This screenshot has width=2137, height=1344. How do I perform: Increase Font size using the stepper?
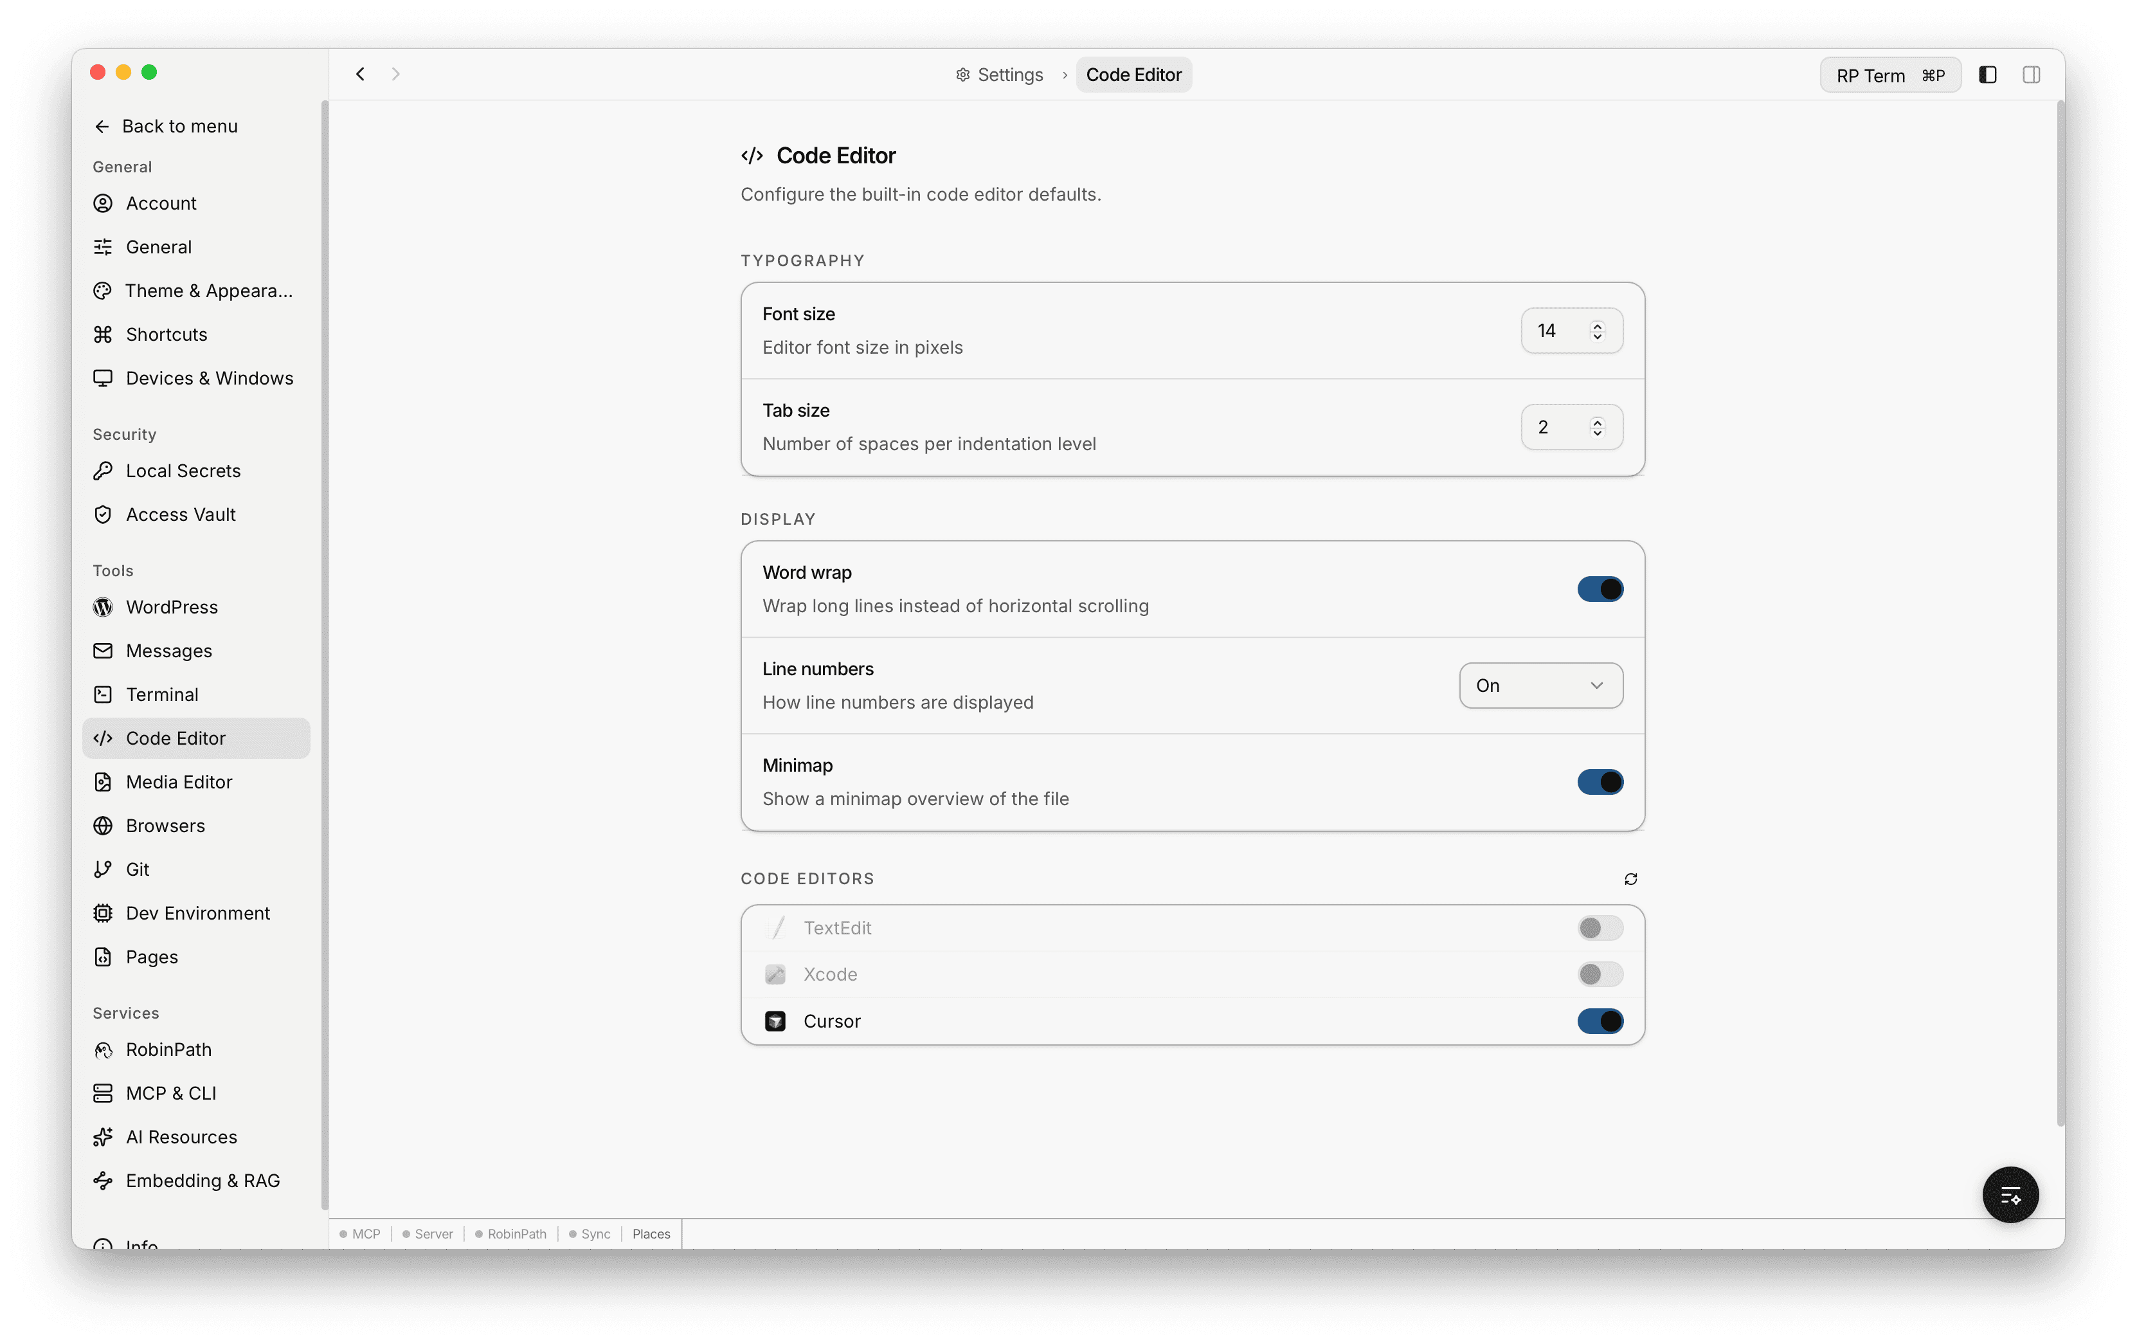[1598, 325]
